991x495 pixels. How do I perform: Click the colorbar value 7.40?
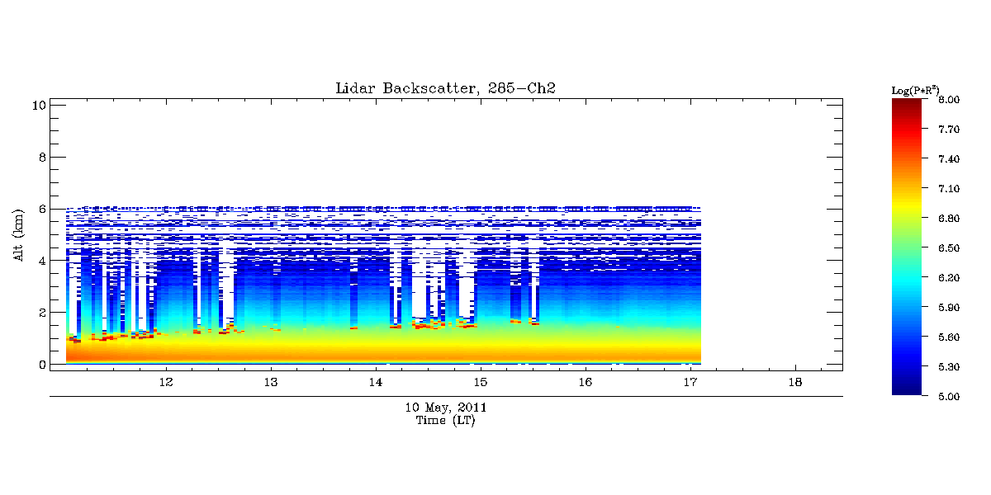(x=950, y=159)
